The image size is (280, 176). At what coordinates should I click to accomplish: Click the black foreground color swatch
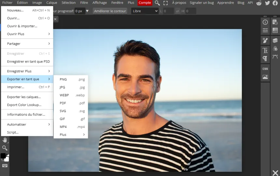click(3, 156)
